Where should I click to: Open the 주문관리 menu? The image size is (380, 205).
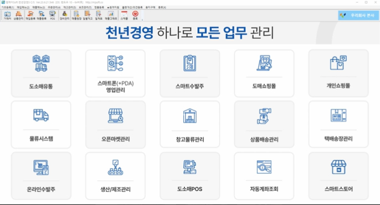(54, 8)
